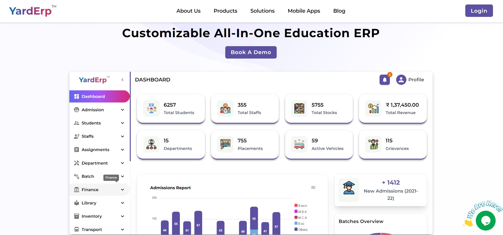Expand the Finance menu chevron

(122, 190)
